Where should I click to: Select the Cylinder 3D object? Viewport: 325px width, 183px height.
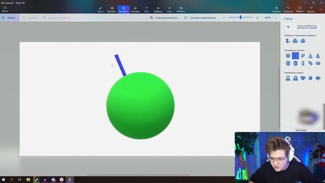coord(288,63)
